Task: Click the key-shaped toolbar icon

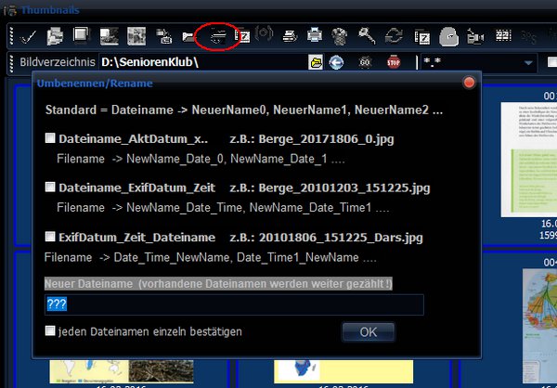Action: [367, 35]
